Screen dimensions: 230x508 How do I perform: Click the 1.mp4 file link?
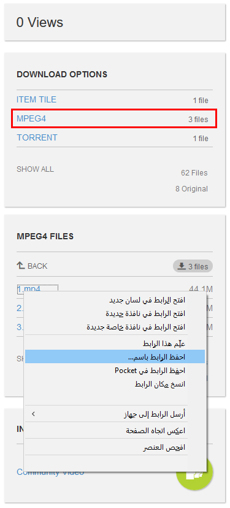point(28,288)
